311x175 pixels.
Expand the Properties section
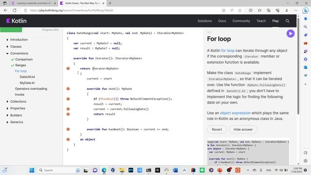[x=7, y=108]
